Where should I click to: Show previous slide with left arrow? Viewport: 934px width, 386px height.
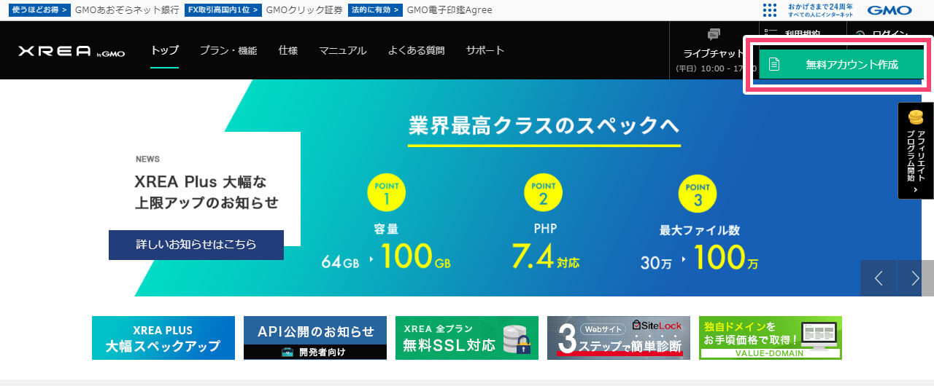click(x=879, y=278)
